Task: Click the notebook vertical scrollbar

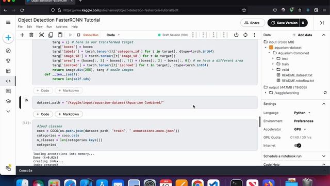Action: point(259,122)
